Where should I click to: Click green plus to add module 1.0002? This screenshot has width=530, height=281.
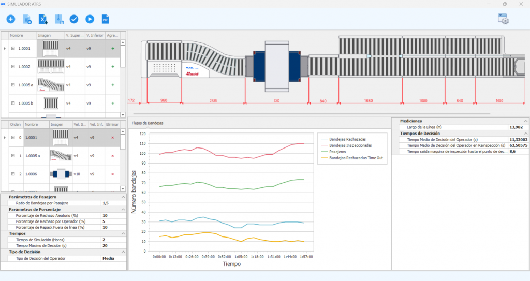(112, 67)
